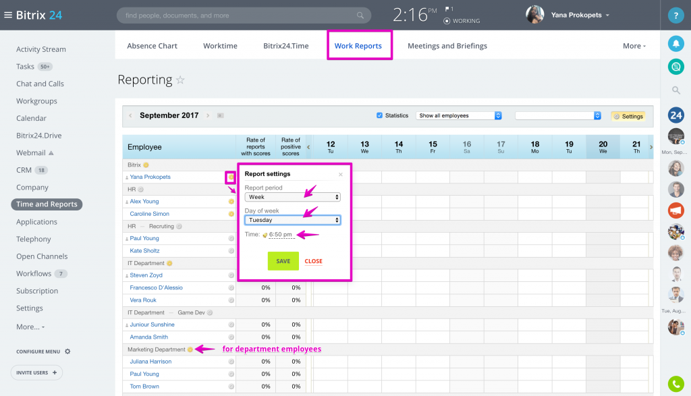Open the calendar picker beside September 2017
This screenshot has width=691, height=396.
(x=221, y=115)
